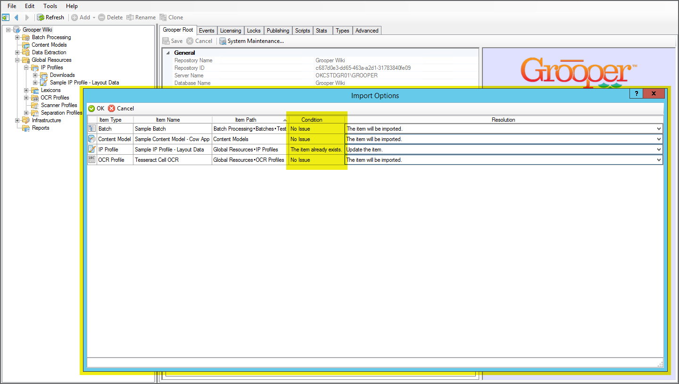Click the Infrastructure folder icon in tree
679x384 pixels.
pos(26,120)
